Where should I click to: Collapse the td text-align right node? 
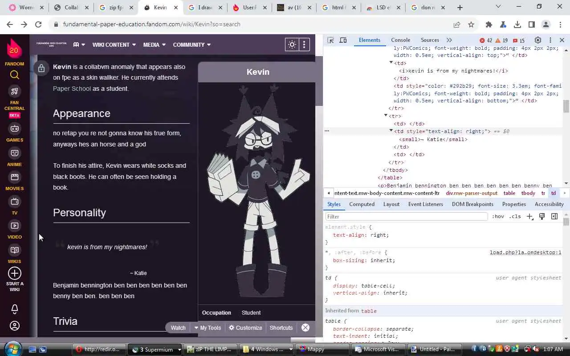(391, 131)
